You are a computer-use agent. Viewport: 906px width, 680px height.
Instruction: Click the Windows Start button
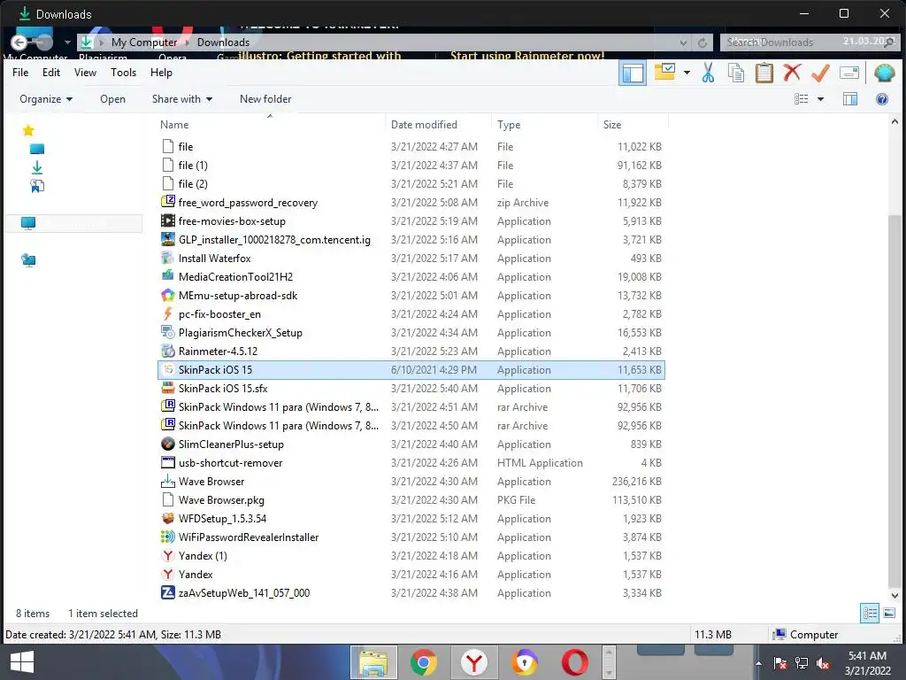coord(22,662)
